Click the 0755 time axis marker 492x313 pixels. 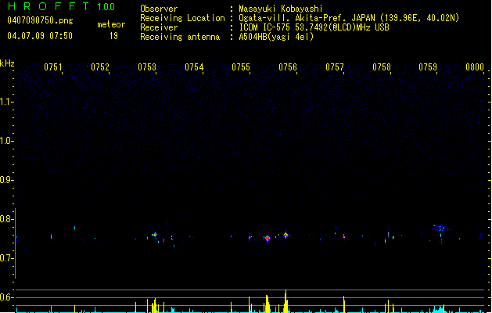click(241, 67)
